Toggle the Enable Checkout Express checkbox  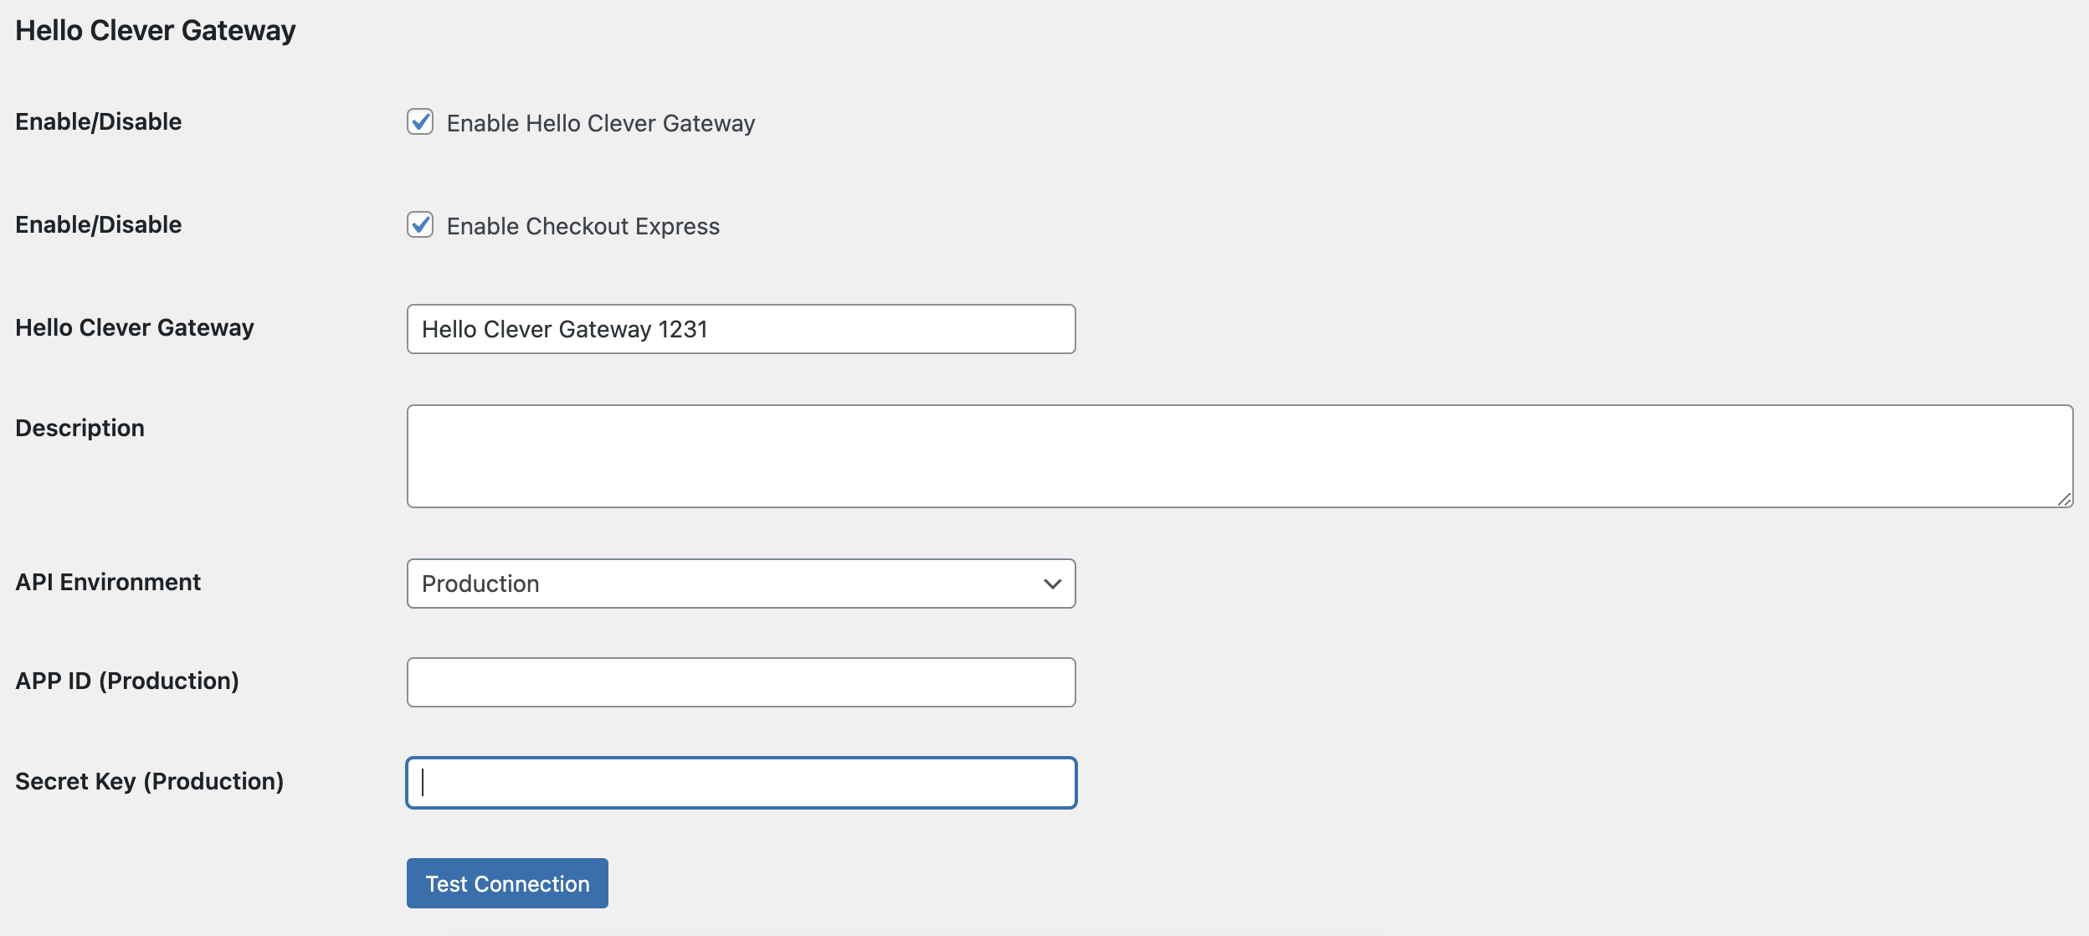[420, 225]
